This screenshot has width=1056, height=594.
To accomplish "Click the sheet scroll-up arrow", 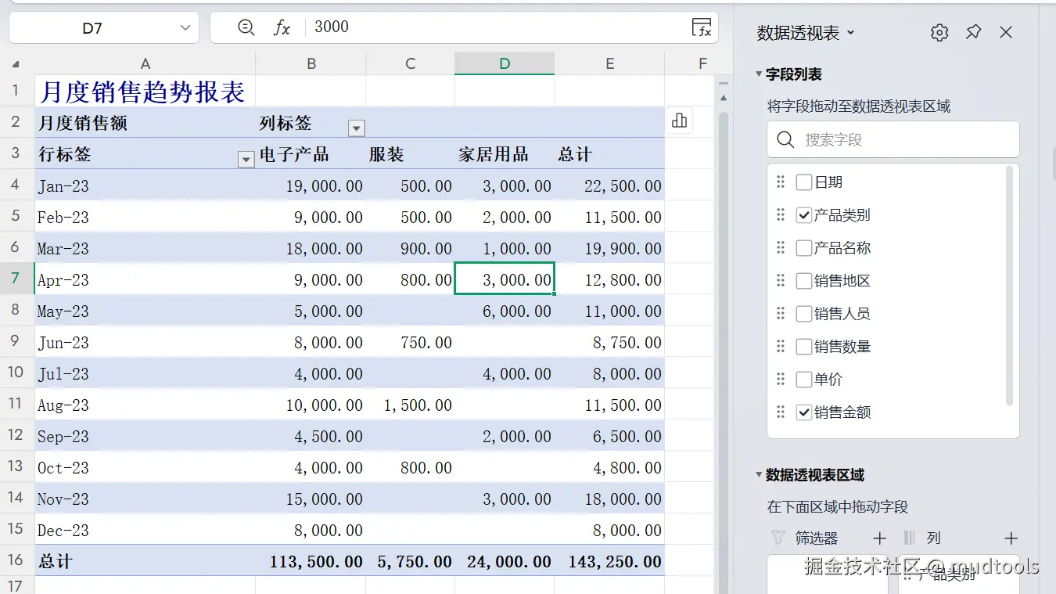I will point(723,98).
